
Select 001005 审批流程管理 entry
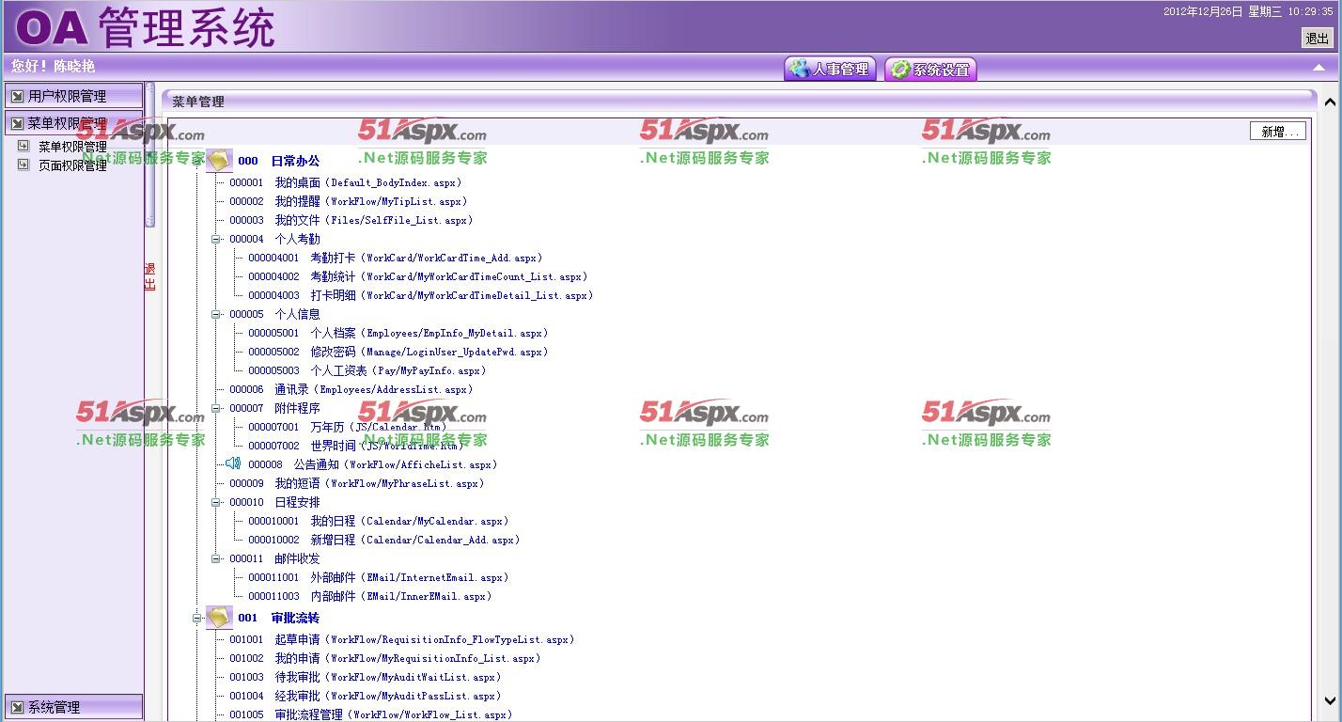(371, 714)
